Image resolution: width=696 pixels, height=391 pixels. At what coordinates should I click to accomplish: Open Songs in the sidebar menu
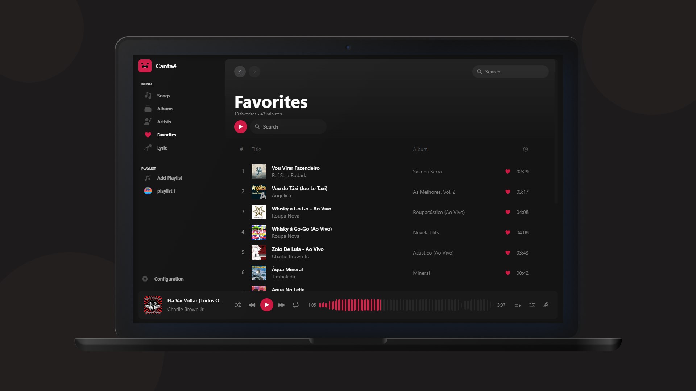[x=163, y=96]
